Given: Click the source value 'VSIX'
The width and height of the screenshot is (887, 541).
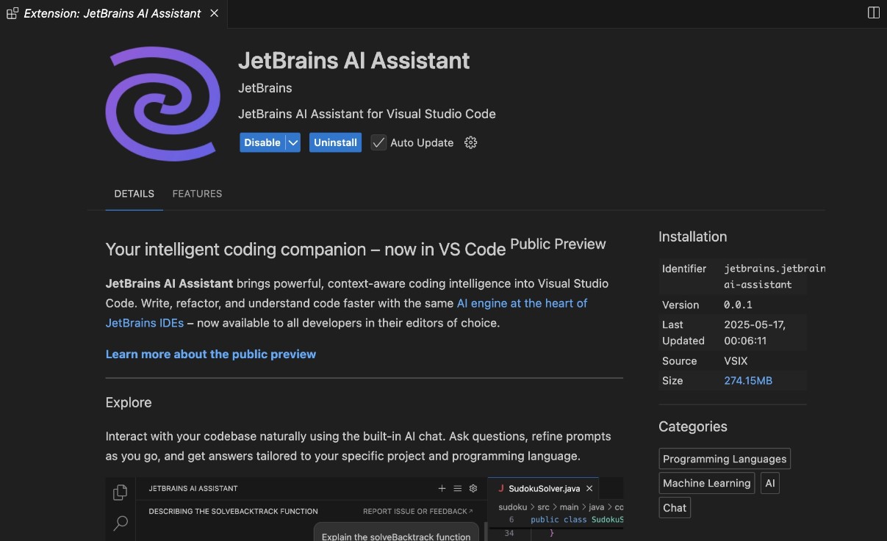Looking at the screenshot, I should (736, 360).
